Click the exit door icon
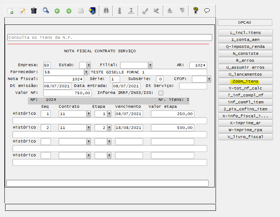The height and width of the screenshot is (217, 280). pyautogui.click(x=92, y=11)
